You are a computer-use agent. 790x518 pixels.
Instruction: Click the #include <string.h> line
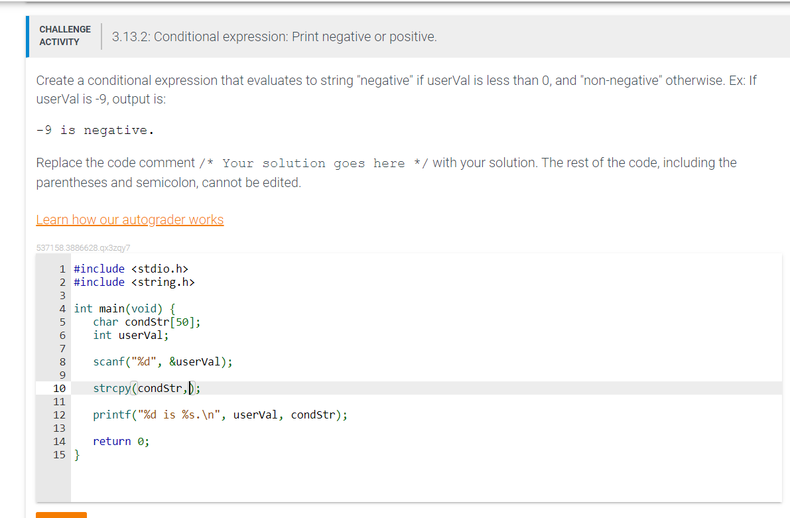(133, 282)
